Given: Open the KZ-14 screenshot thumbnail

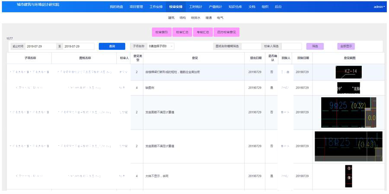Looking at the screenshot, I should point(348,72).
